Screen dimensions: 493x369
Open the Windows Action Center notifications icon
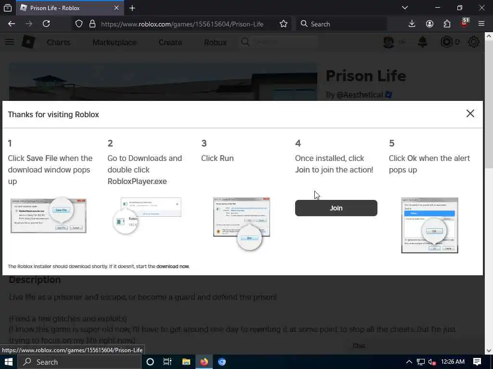[477, 362]
